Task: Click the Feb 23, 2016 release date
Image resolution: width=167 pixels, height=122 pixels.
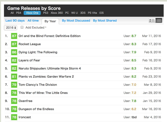Action: pyautogui.click(x=152, y=77)
